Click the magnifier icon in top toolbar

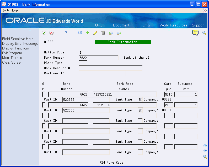[x=204, y=33]
